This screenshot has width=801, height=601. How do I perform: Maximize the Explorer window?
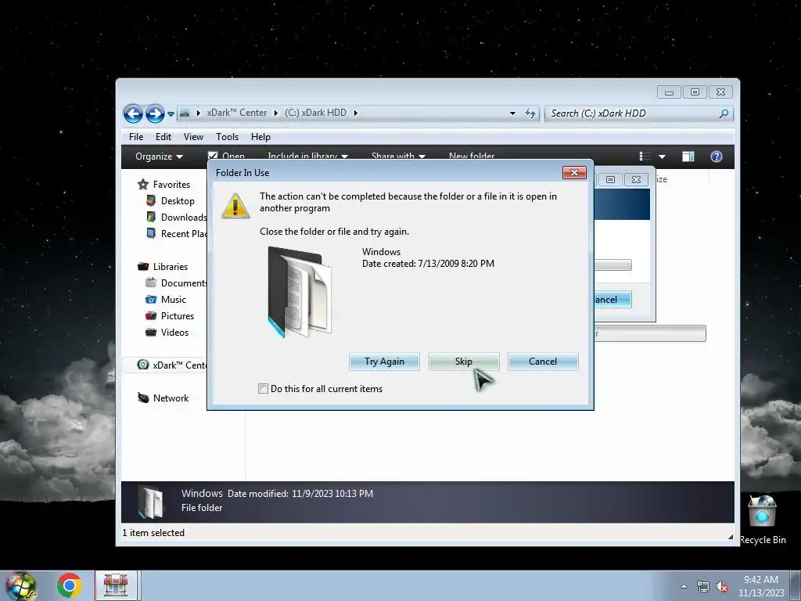pyautogui.click(x=695, y=92)
